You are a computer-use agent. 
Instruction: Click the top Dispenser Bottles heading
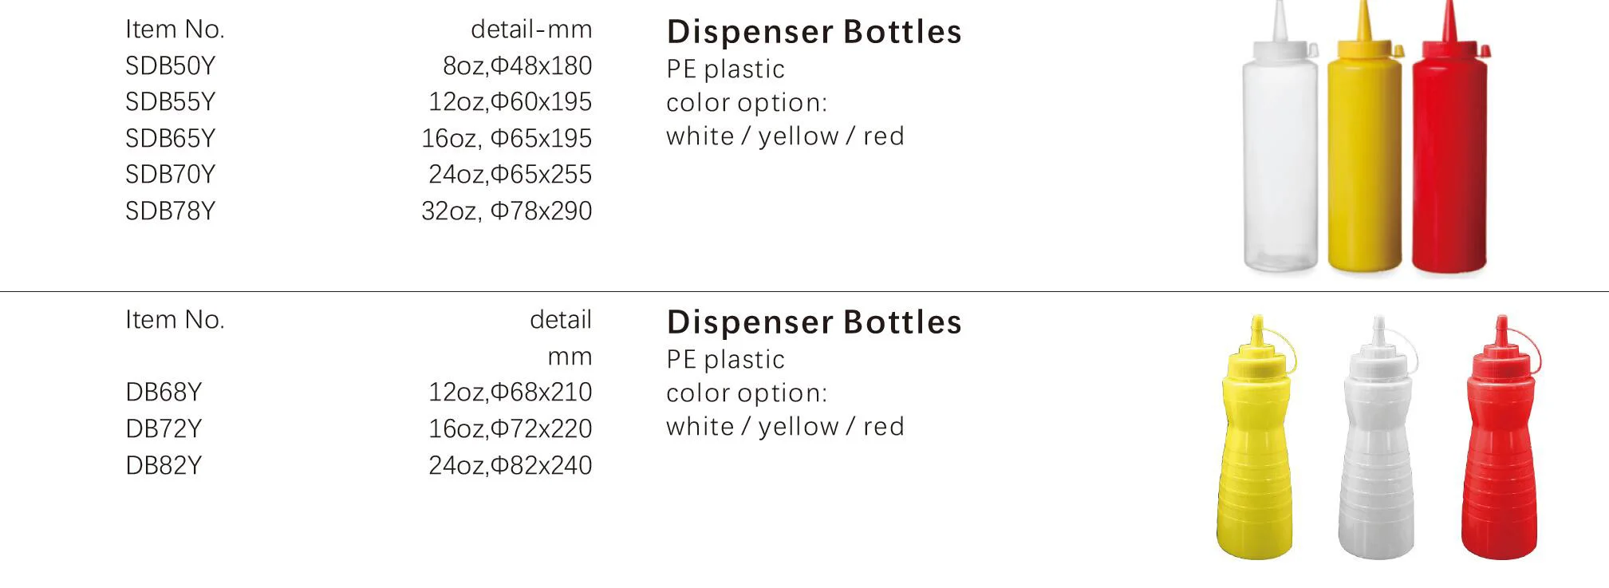click(x=814, y=32)
